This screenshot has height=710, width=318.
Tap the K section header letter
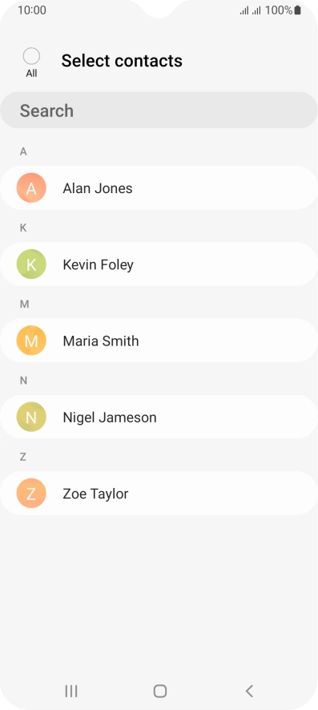pos(23,228)
